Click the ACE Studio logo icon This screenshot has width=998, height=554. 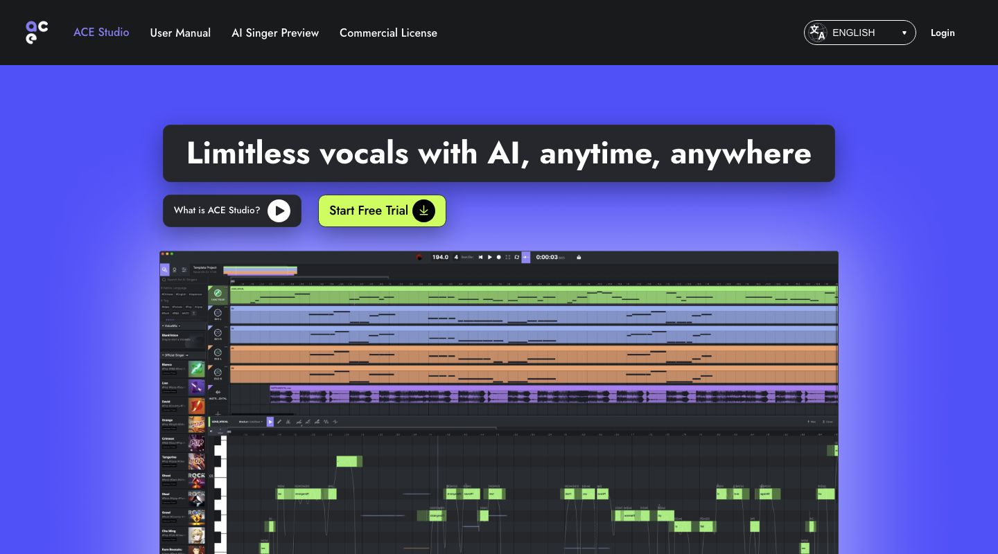[x=37, y=32]
